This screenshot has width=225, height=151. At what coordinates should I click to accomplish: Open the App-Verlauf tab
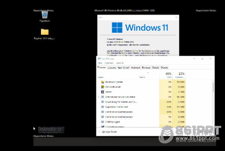[x=123, y=67]
